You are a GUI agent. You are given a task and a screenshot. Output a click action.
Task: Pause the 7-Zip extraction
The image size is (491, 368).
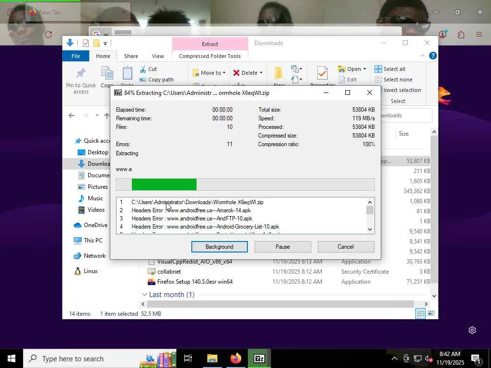(x=282, y=247)
